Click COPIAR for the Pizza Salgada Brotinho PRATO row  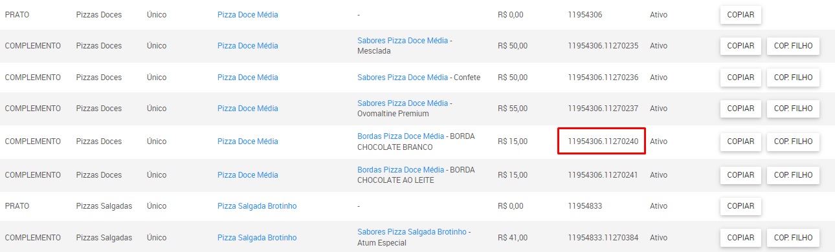[740, 206]
